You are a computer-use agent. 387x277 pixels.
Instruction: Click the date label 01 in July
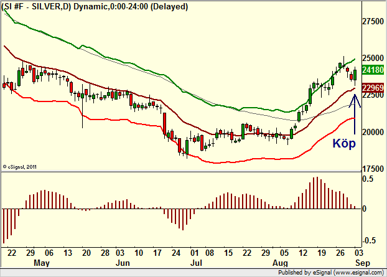195,253
